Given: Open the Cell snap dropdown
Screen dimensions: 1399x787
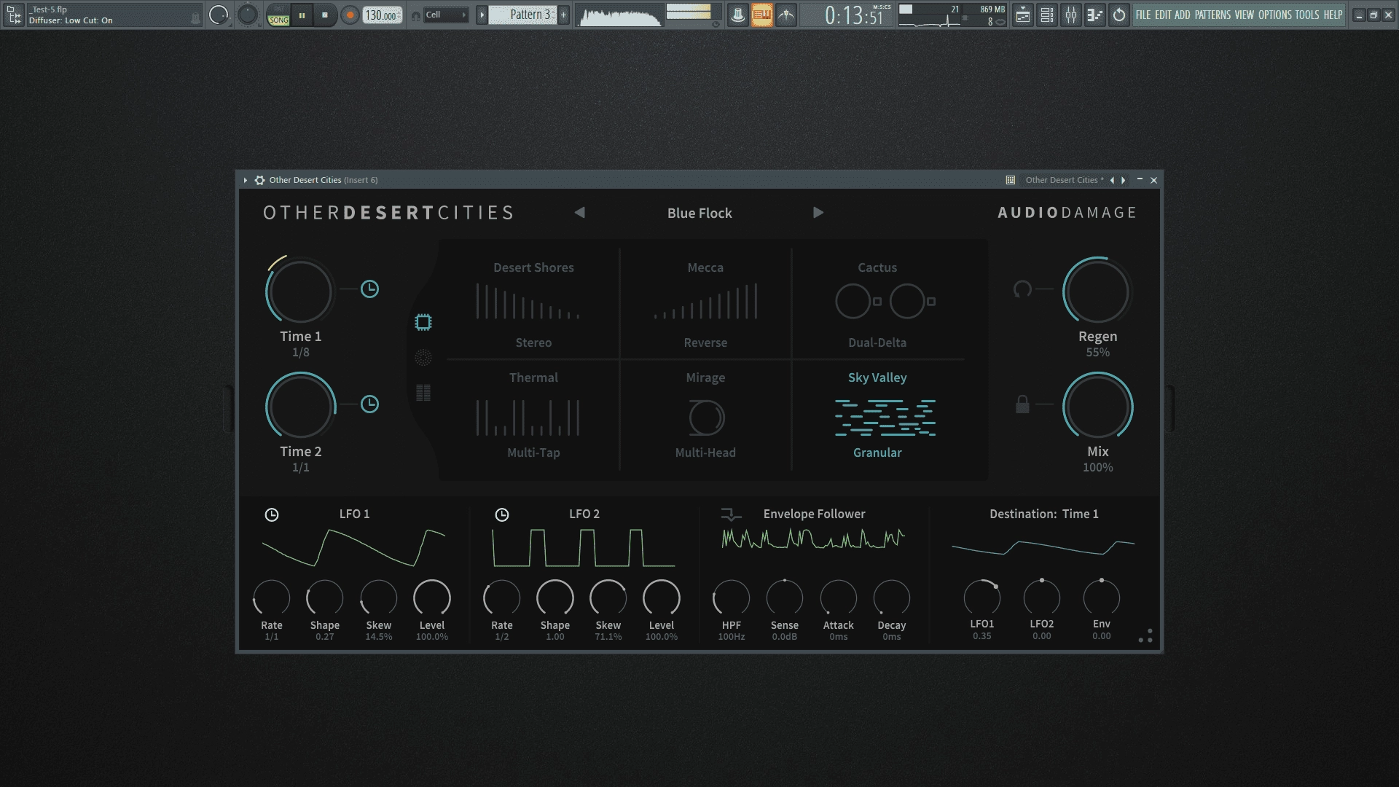Looking at the screenshot, I should (x=445, y=15).
